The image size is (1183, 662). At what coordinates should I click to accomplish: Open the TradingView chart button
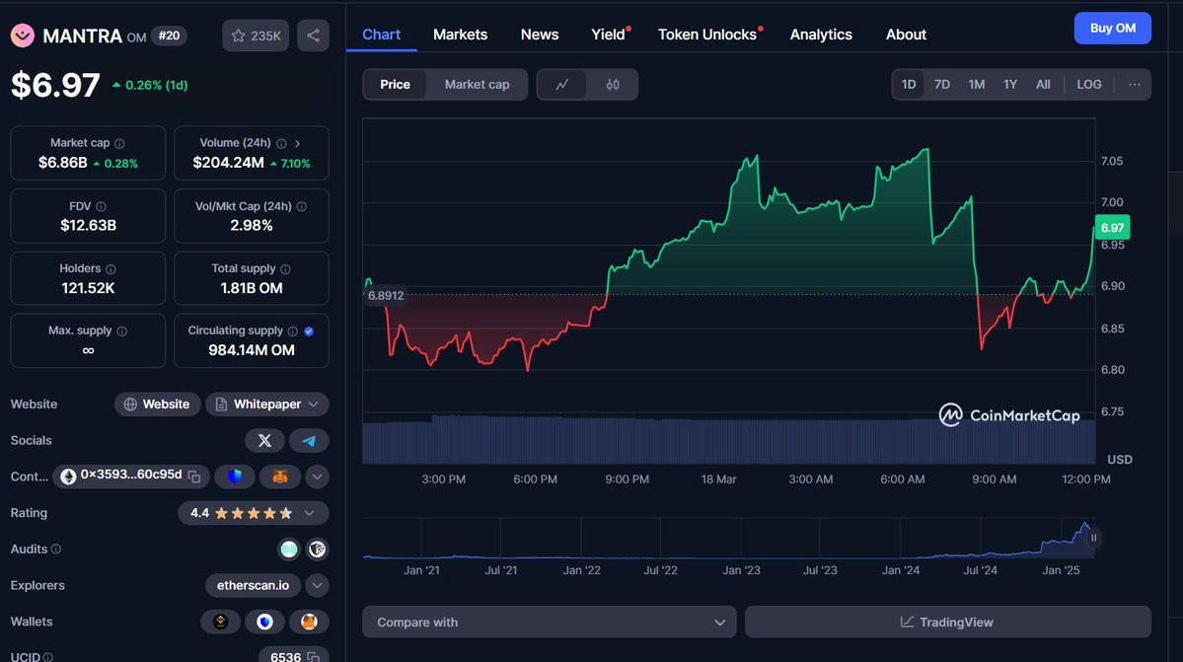coord(947,622)
